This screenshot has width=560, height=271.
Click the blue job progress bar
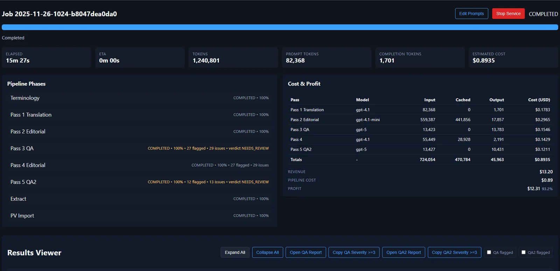(280, 27)
